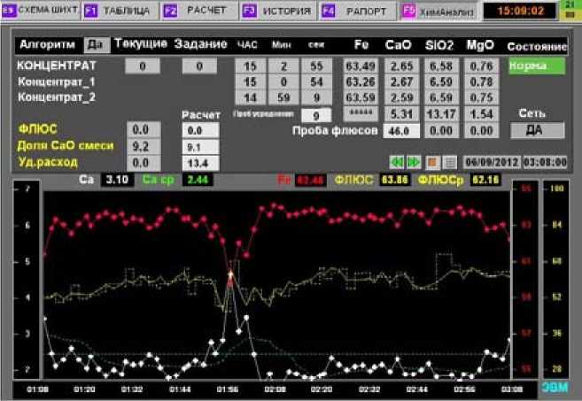Select the averaging samples value 9 box
The image size is (582, 401).
pos(316,115)
